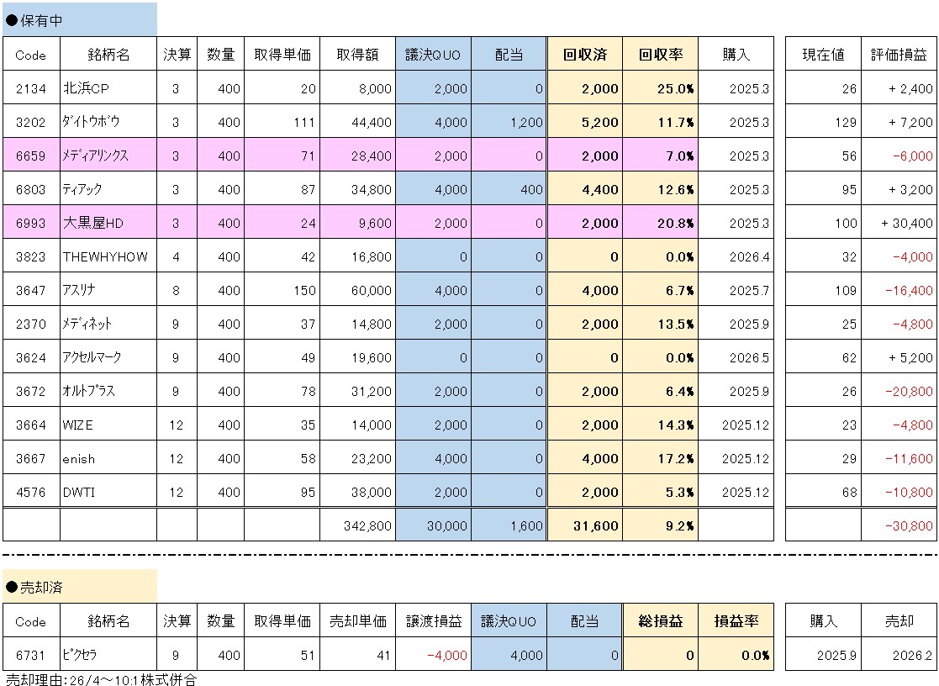Select stock name DWTI
The width and height of the screenshot is (939, 686).
[x=78, y=492]
